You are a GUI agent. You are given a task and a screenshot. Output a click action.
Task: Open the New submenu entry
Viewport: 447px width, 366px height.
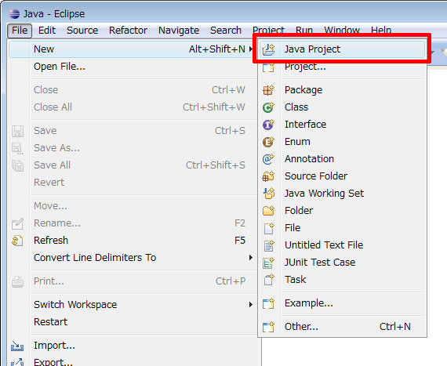(x=132, y=49)
